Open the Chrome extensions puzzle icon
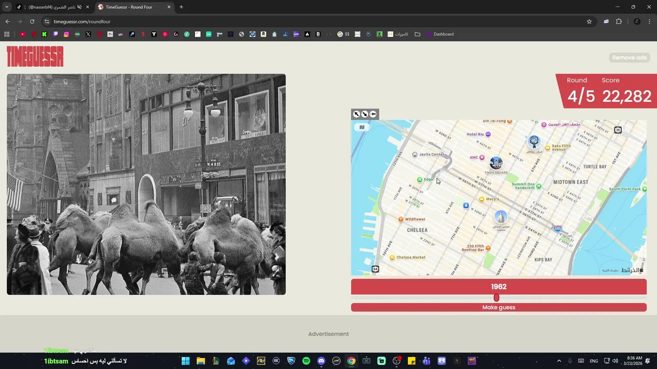 [x=619, y=22]
